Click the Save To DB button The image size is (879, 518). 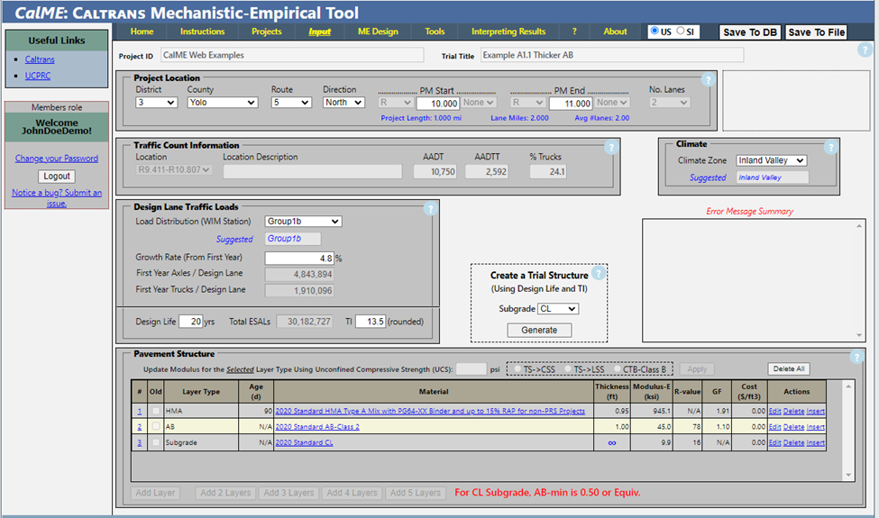tap(750, 32)
